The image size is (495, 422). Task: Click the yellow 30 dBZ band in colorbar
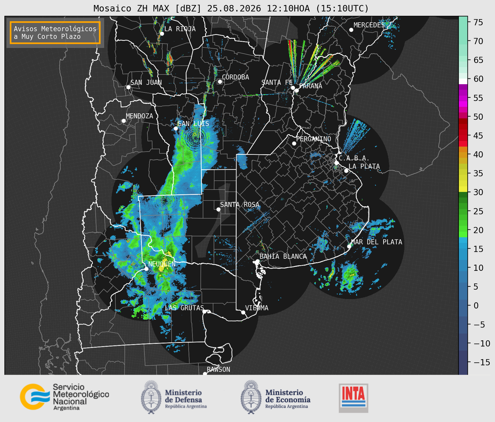(463, 189)
